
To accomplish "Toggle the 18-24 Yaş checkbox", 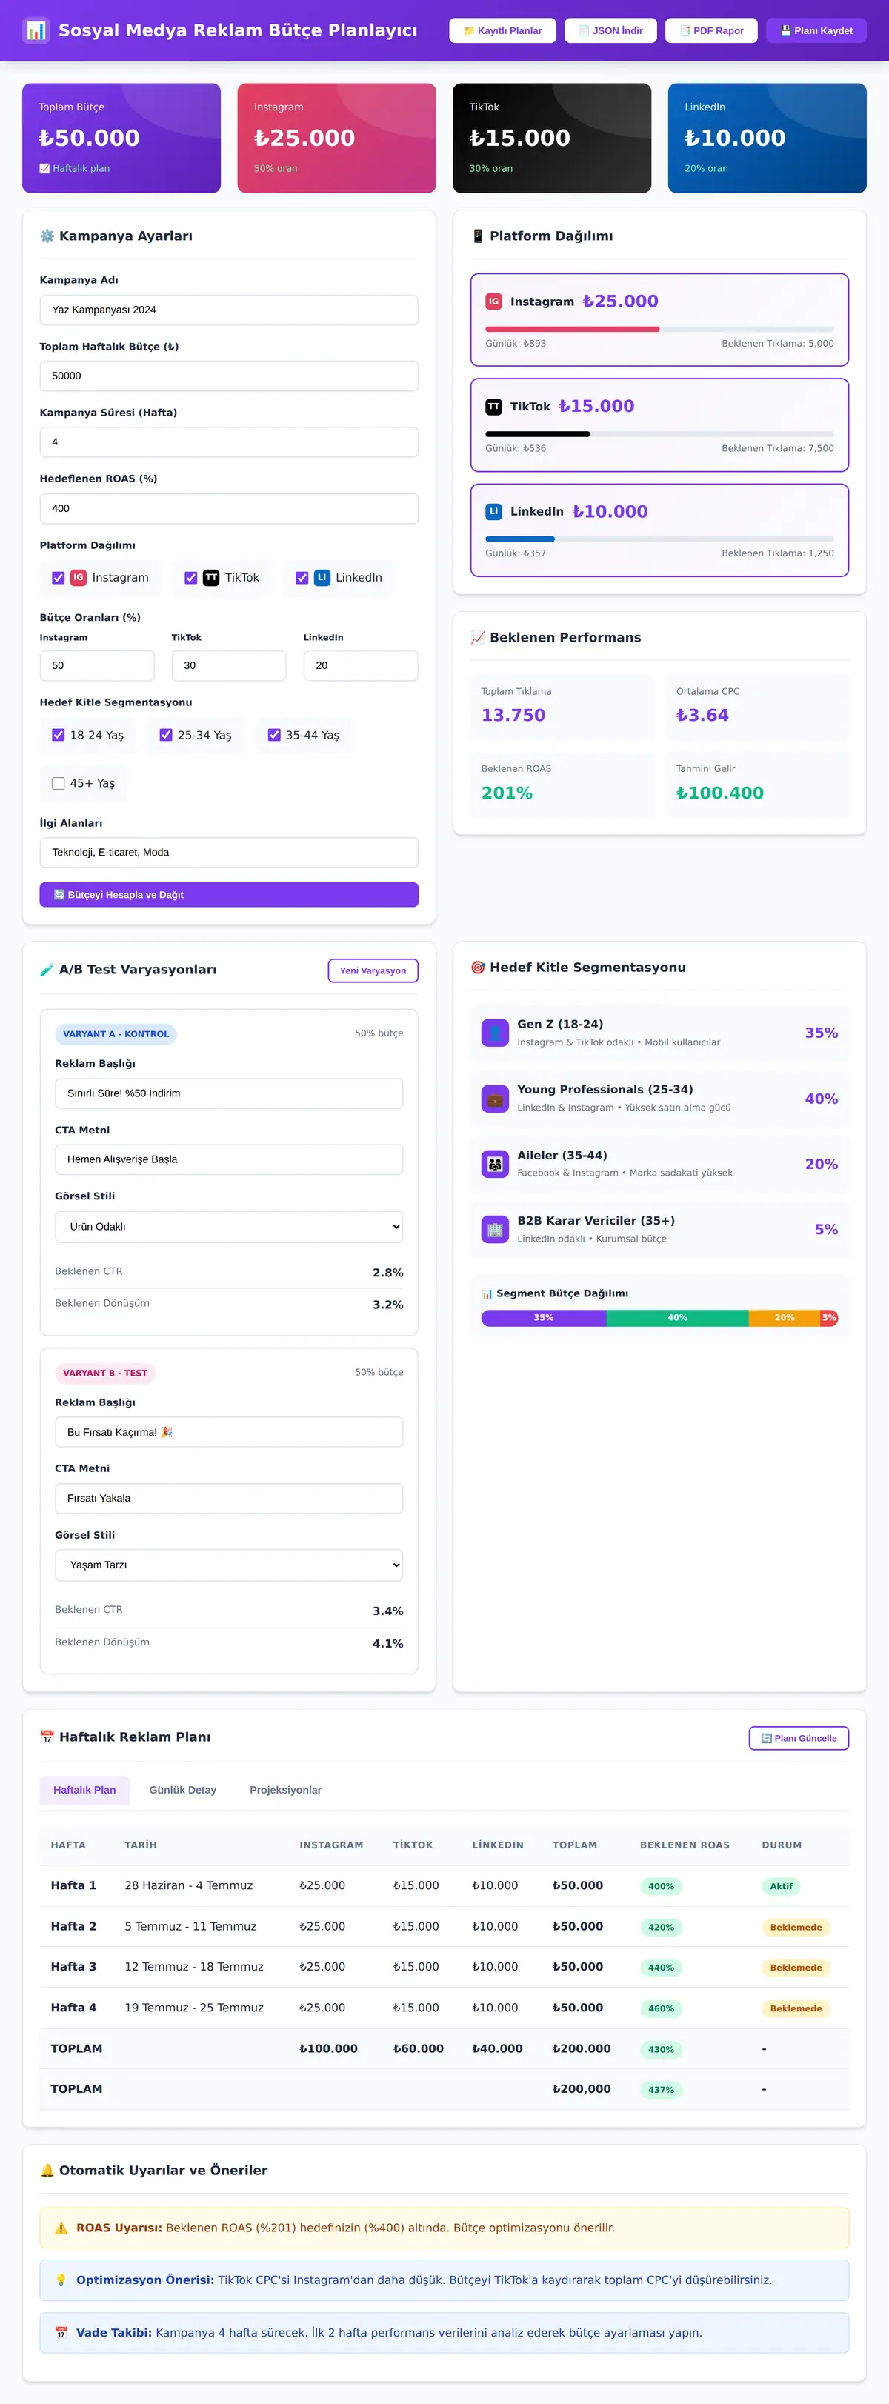I will [58, 736].
